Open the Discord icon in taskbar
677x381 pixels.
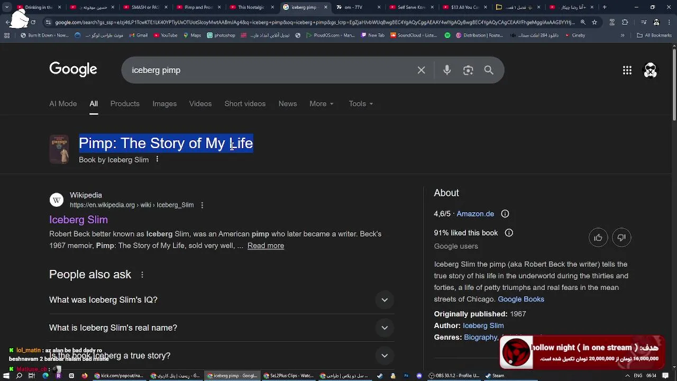(419, 376)
